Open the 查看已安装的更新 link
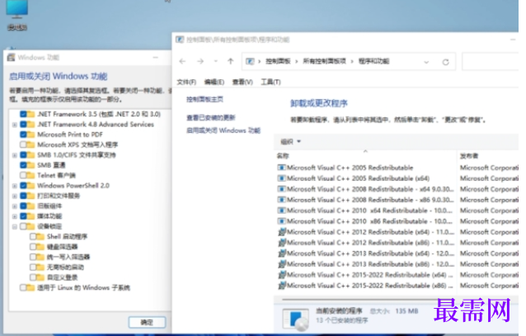 [211, 117]
